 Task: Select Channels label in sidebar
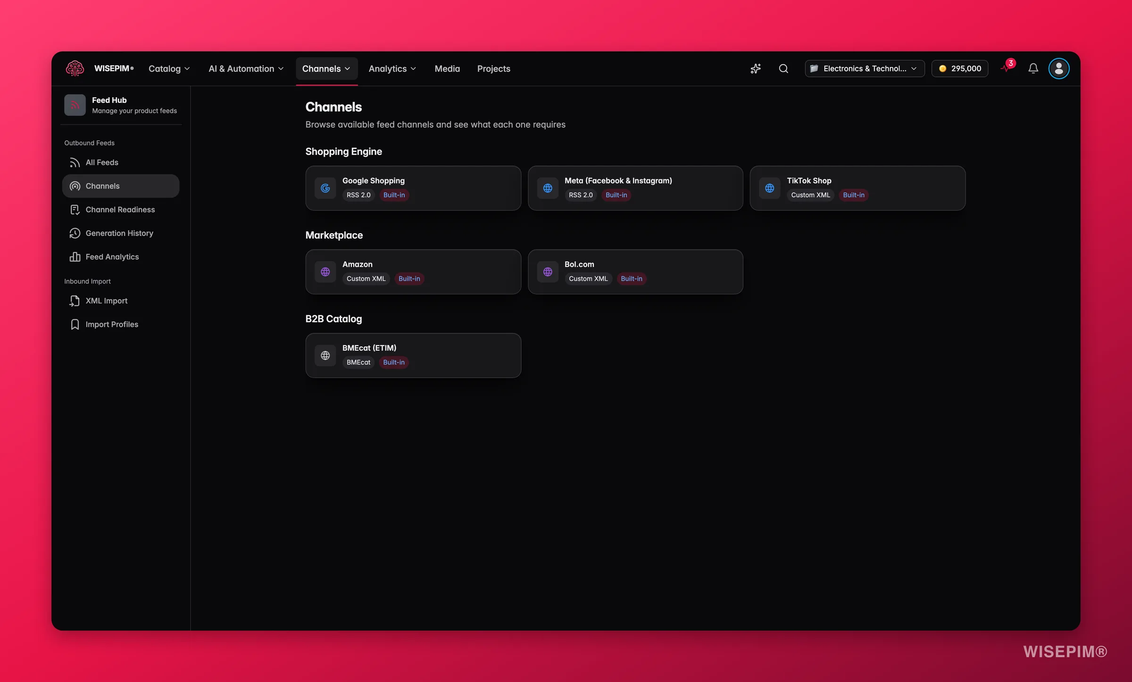click(102, 186)
